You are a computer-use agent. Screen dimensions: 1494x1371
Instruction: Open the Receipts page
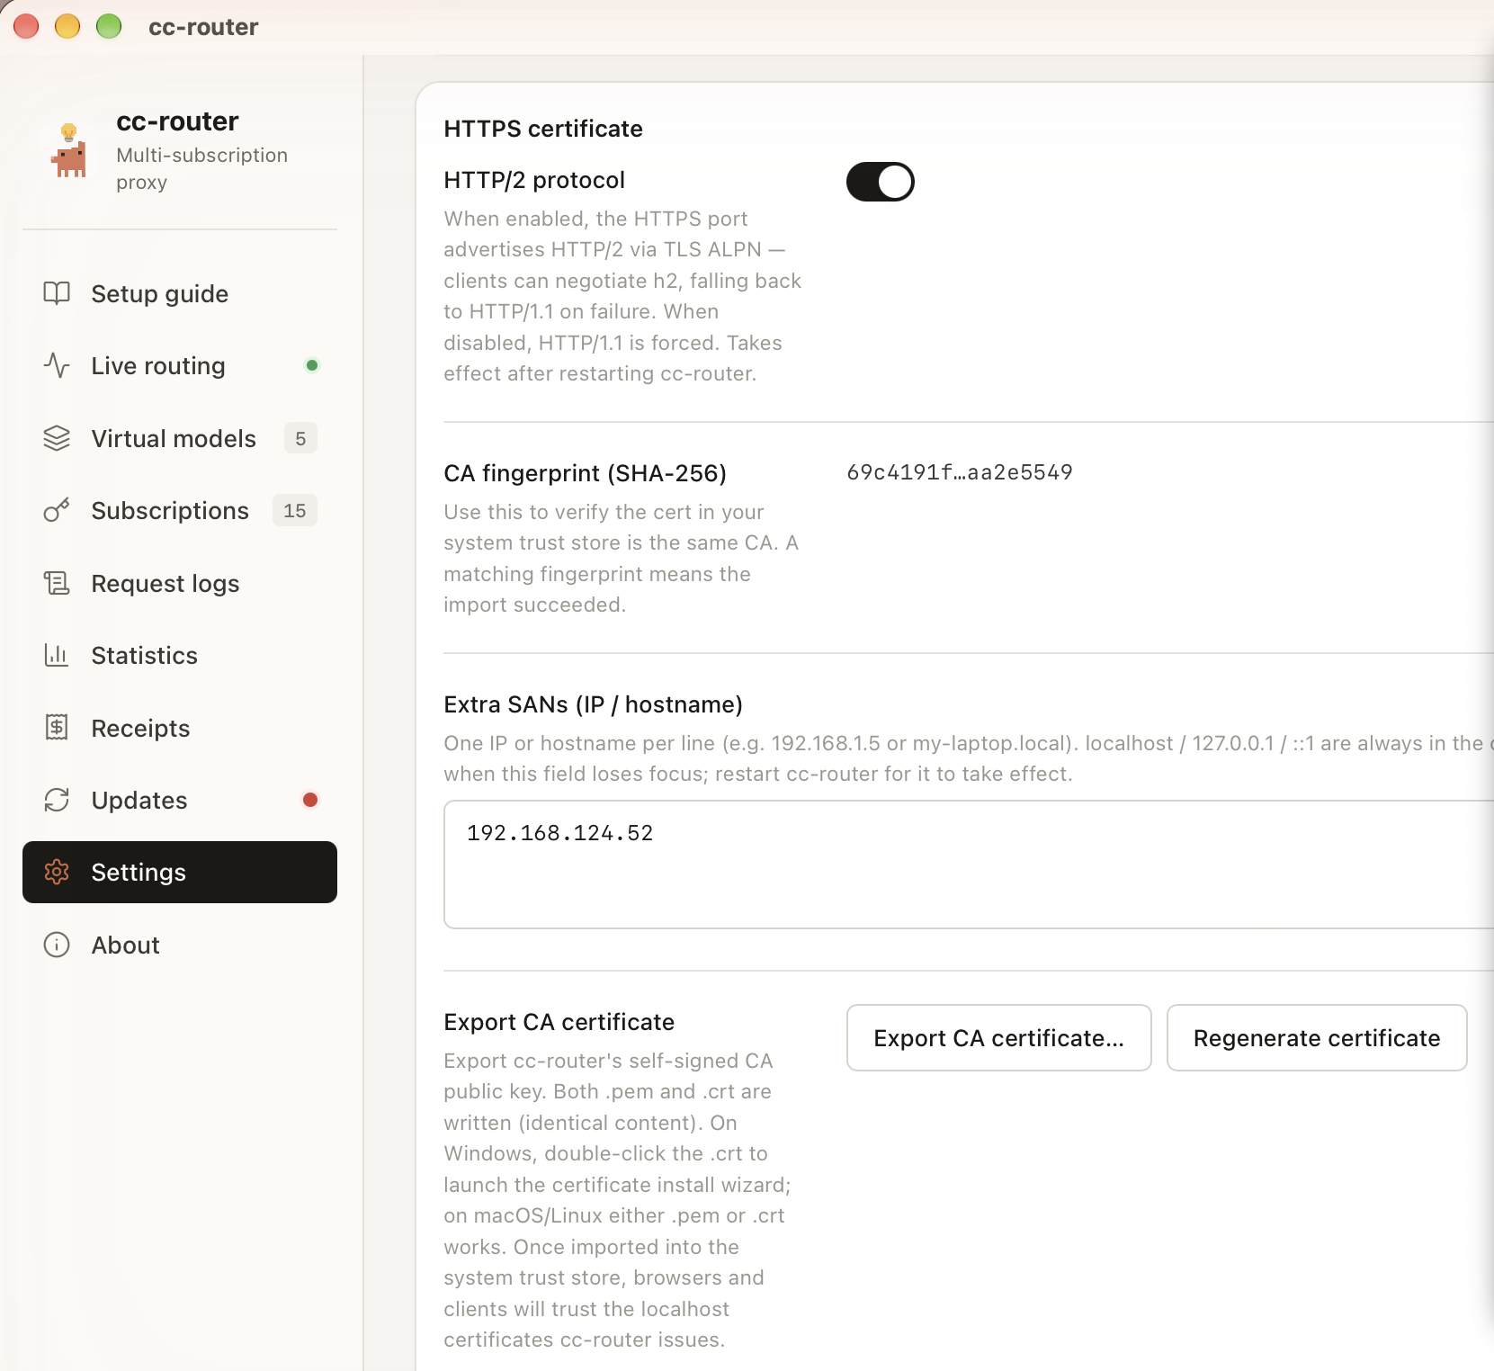click(180, 728)
